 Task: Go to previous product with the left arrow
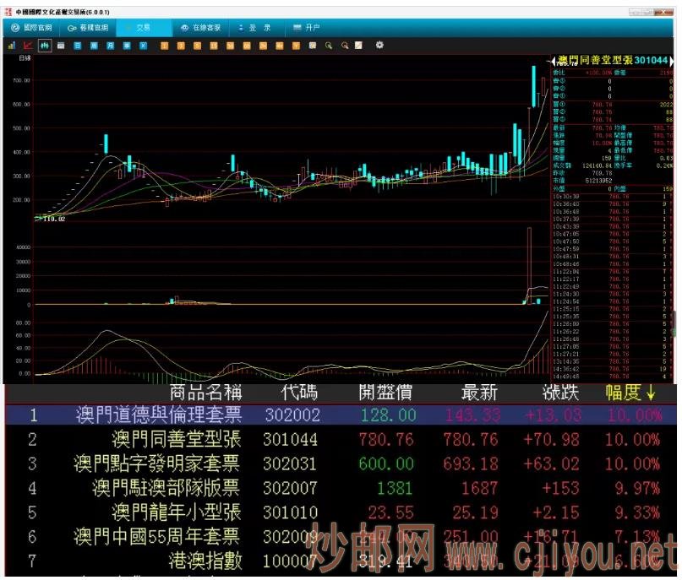click(554, 62)
